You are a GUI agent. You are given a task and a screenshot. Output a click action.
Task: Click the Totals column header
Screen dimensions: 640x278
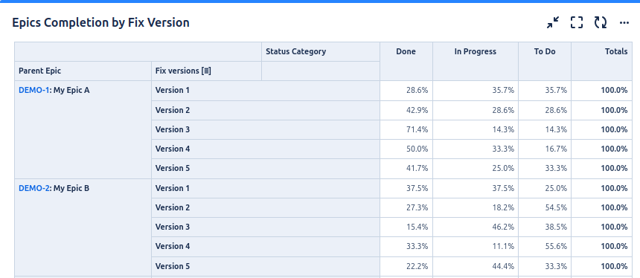coord(602,61)
